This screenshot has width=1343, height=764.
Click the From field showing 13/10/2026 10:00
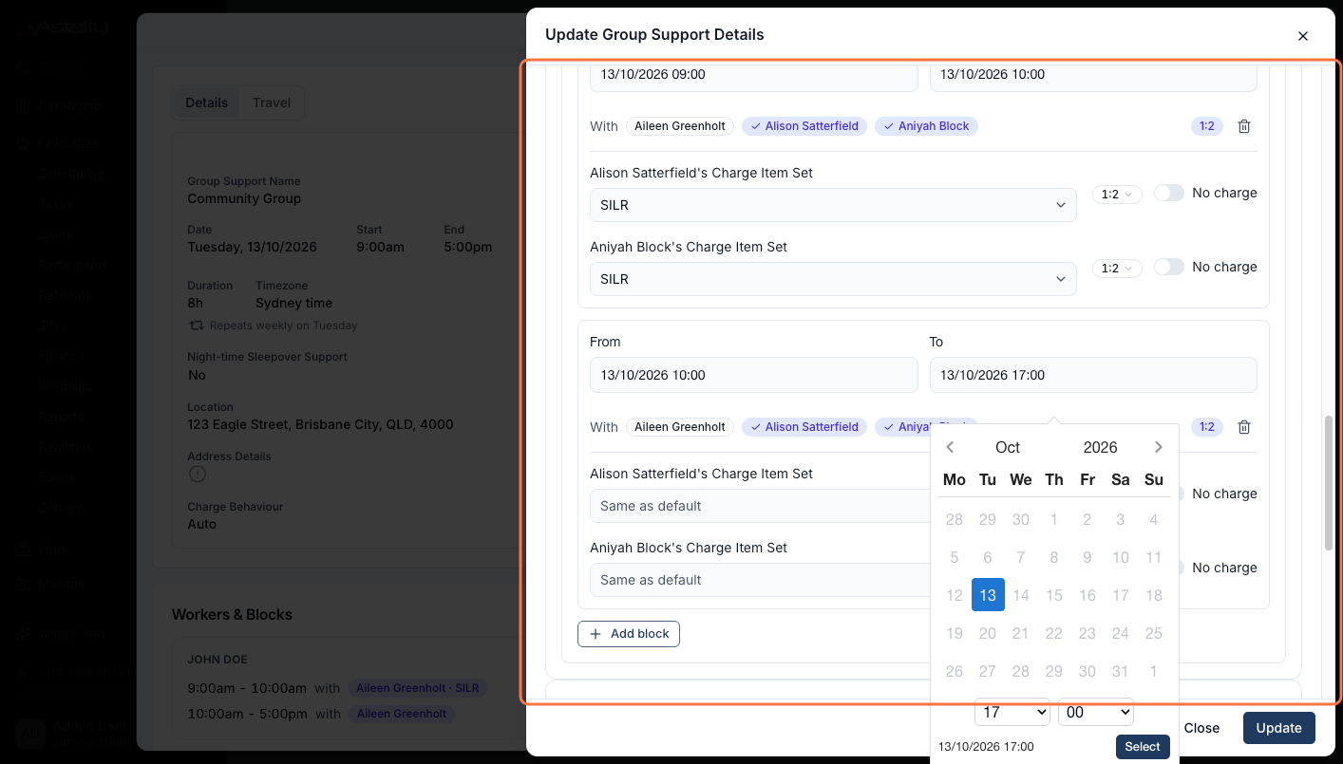click(x=754, y=375)
